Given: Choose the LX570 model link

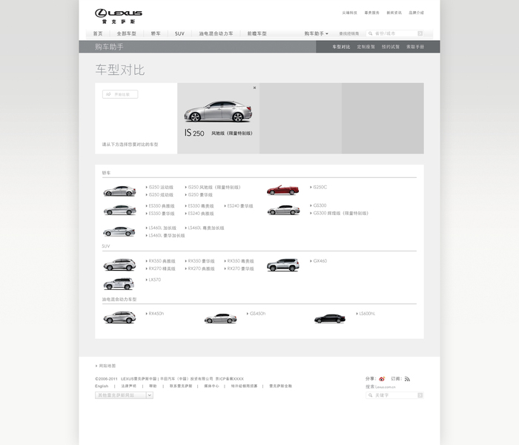Looking at the screenshot, I should point(154,280).
